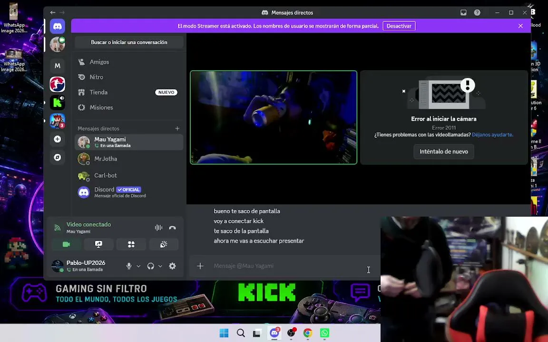
Task: Expand microphone input options arrow
Action: 138,266
